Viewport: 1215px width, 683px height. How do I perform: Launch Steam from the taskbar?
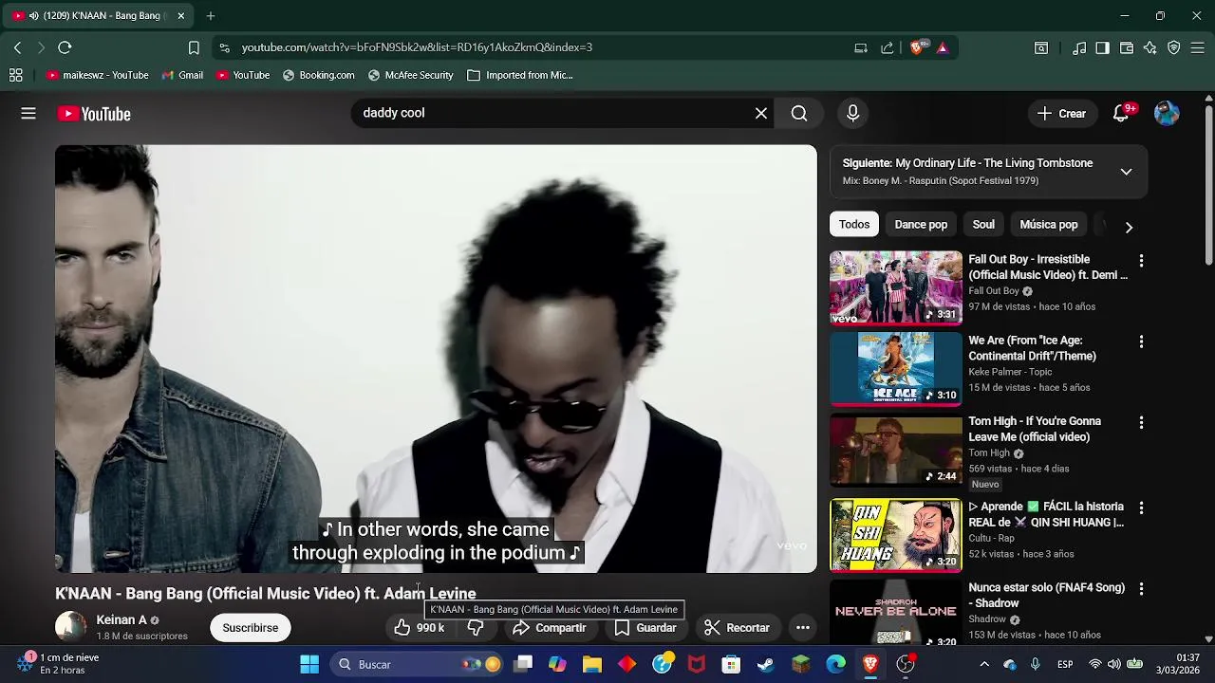765,664
